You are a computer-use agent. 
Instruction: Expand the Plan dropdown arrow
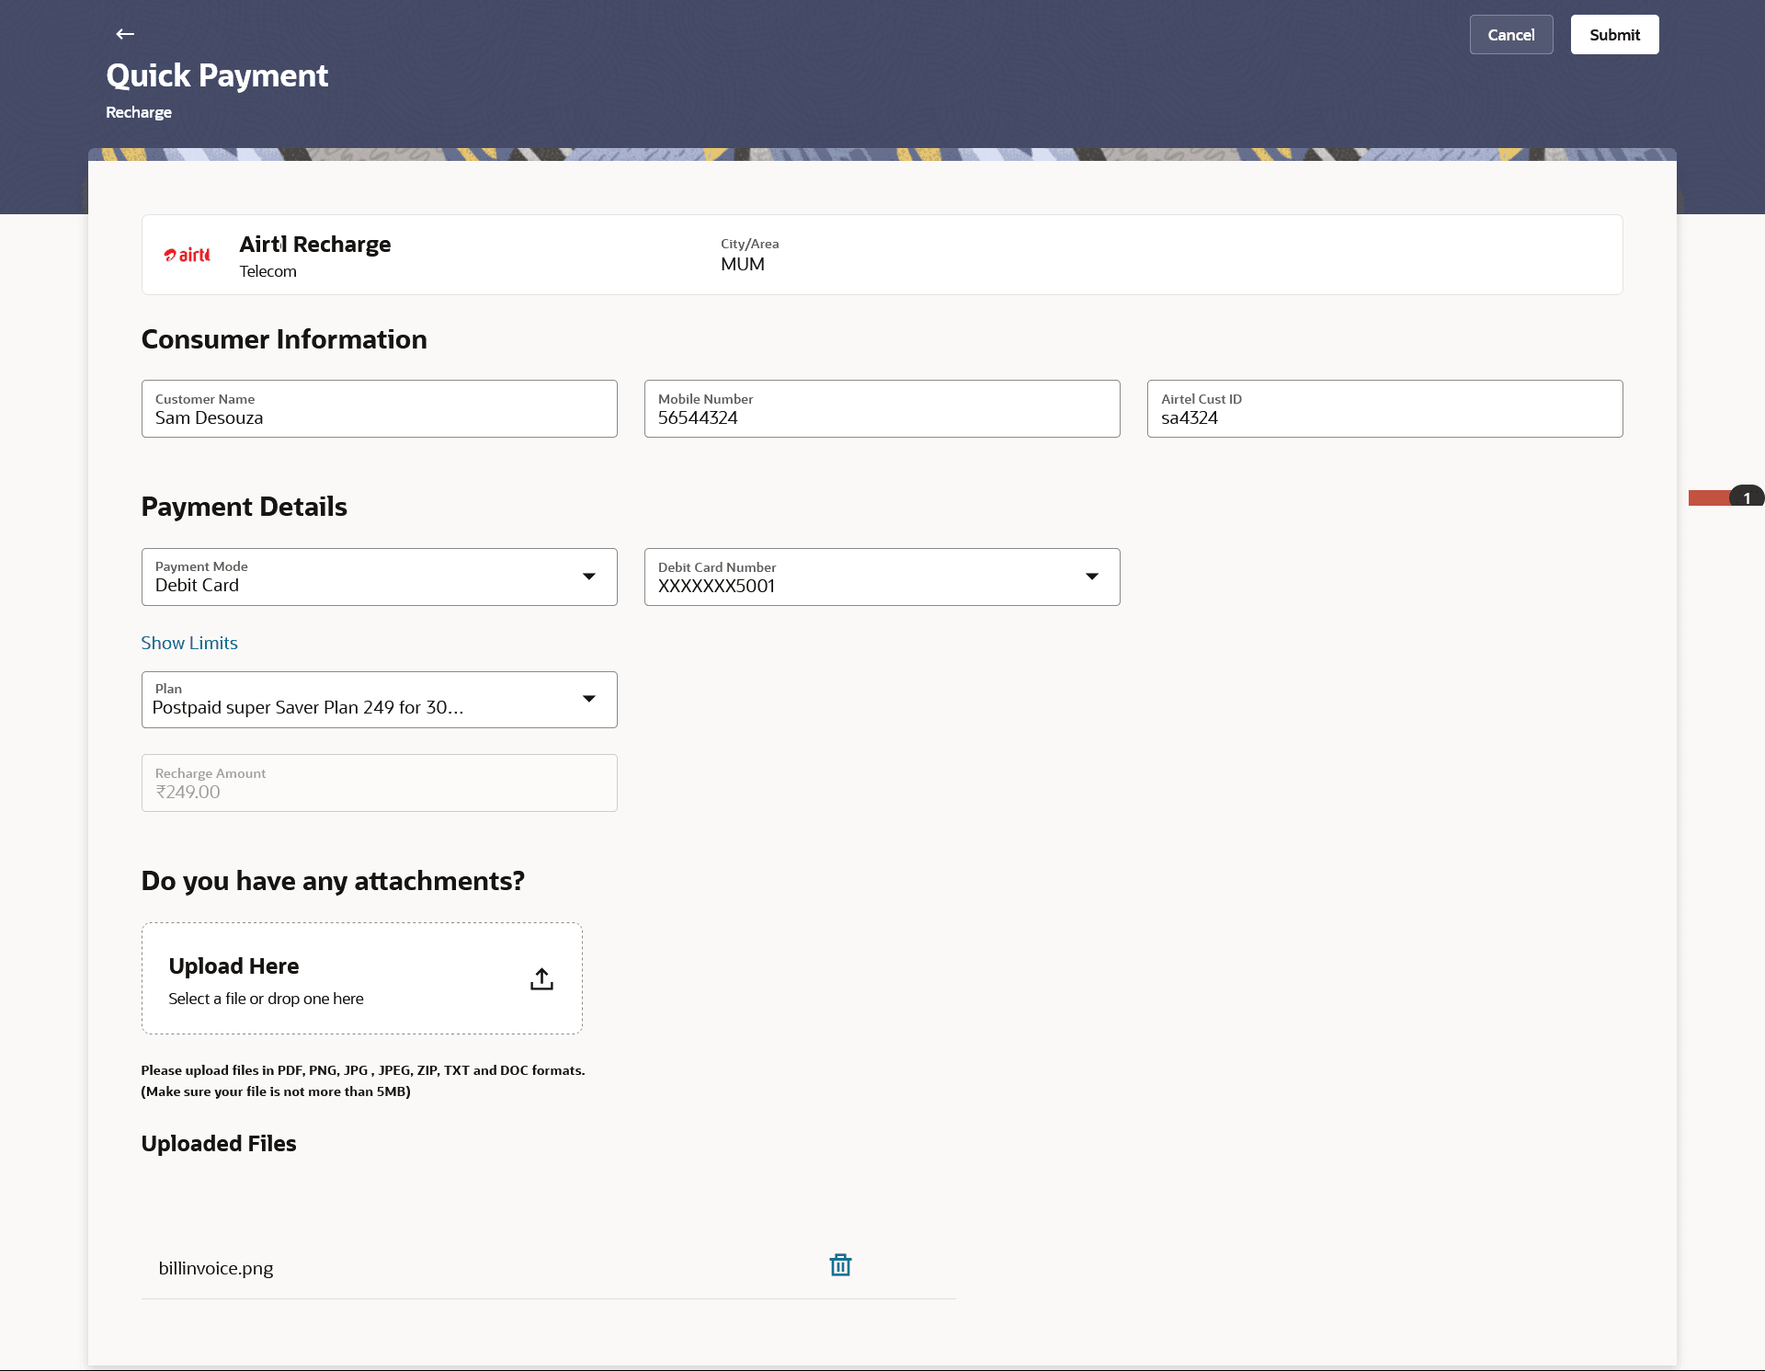(589, 699)
